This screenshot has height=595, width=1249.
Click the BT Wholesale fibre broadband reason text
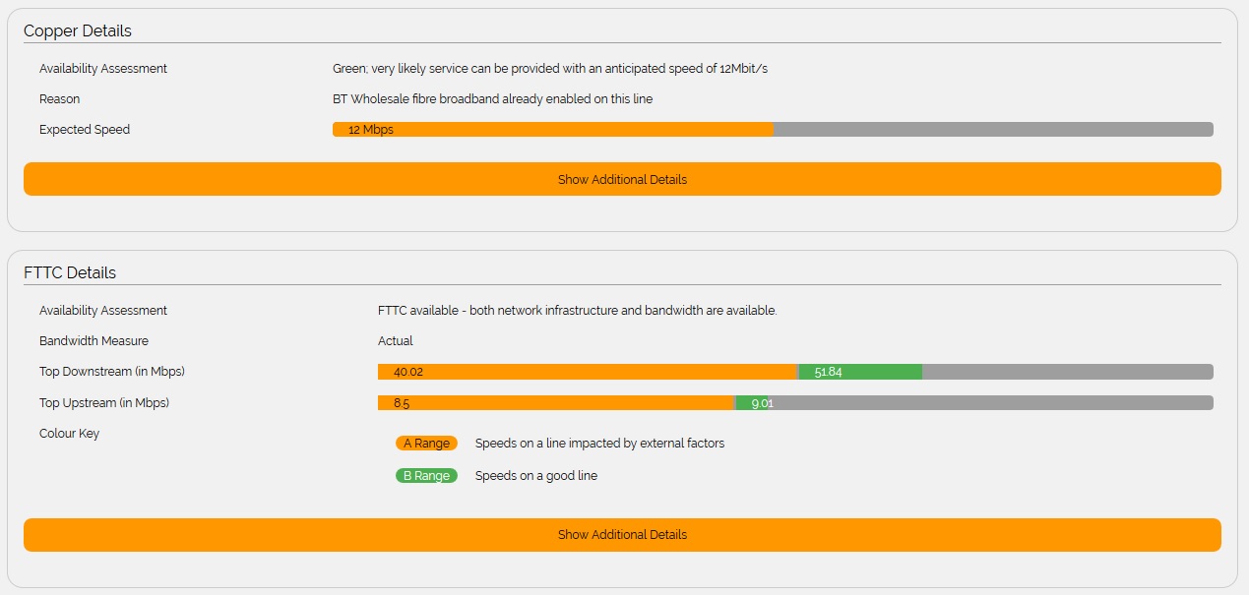tap(492, 99)
